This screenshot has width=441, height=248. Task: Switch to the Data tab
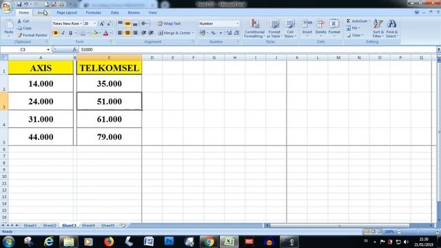coord(114,12)
